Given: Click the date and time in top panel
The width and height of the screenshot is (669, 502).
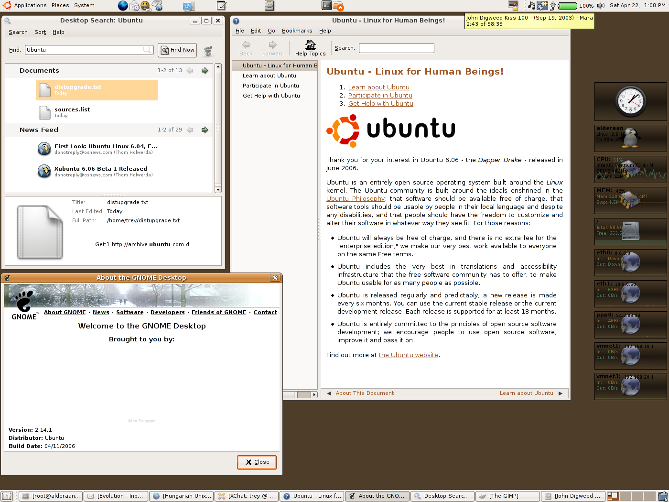Looking at the screenshot, I should [x=637, y=6].
